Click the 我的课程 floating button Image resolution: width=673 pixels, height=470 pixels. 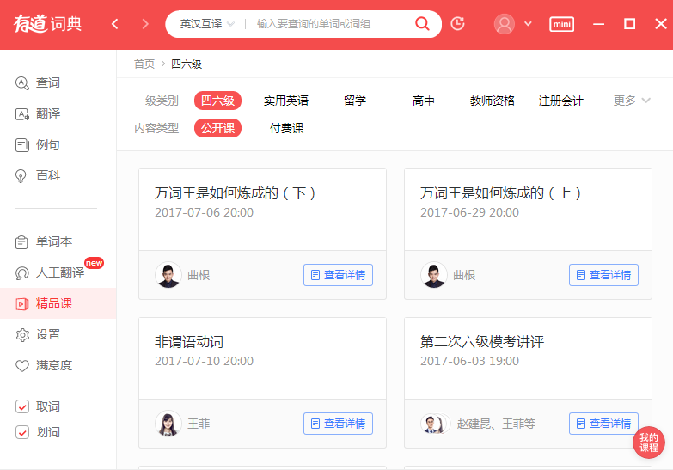tap(648, 443)
